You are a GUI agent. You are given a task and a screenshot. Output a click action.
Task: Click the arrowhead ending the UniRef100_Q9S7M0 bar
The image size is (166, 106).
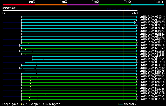pyautogui.click(x=137, y=17)
